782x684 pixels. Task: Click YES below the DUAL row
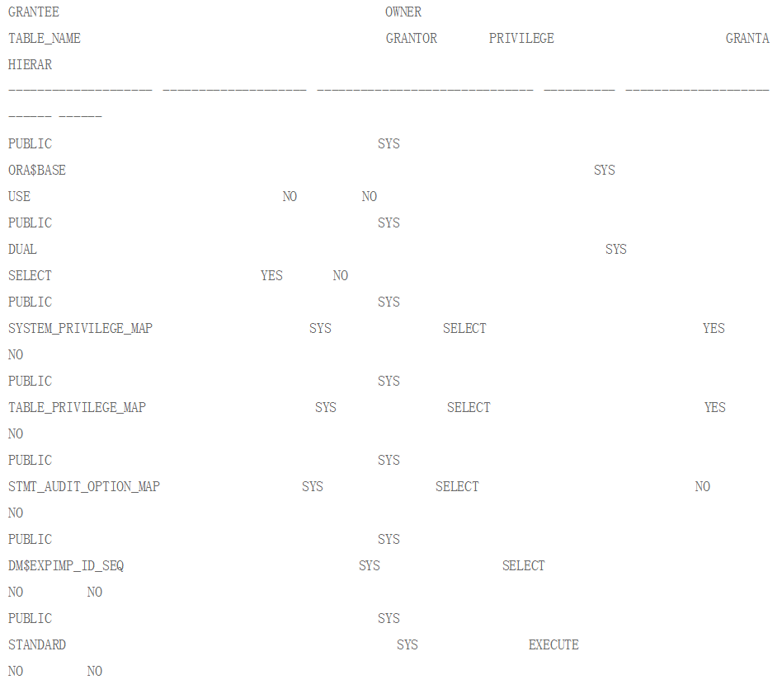coord(271,275)
